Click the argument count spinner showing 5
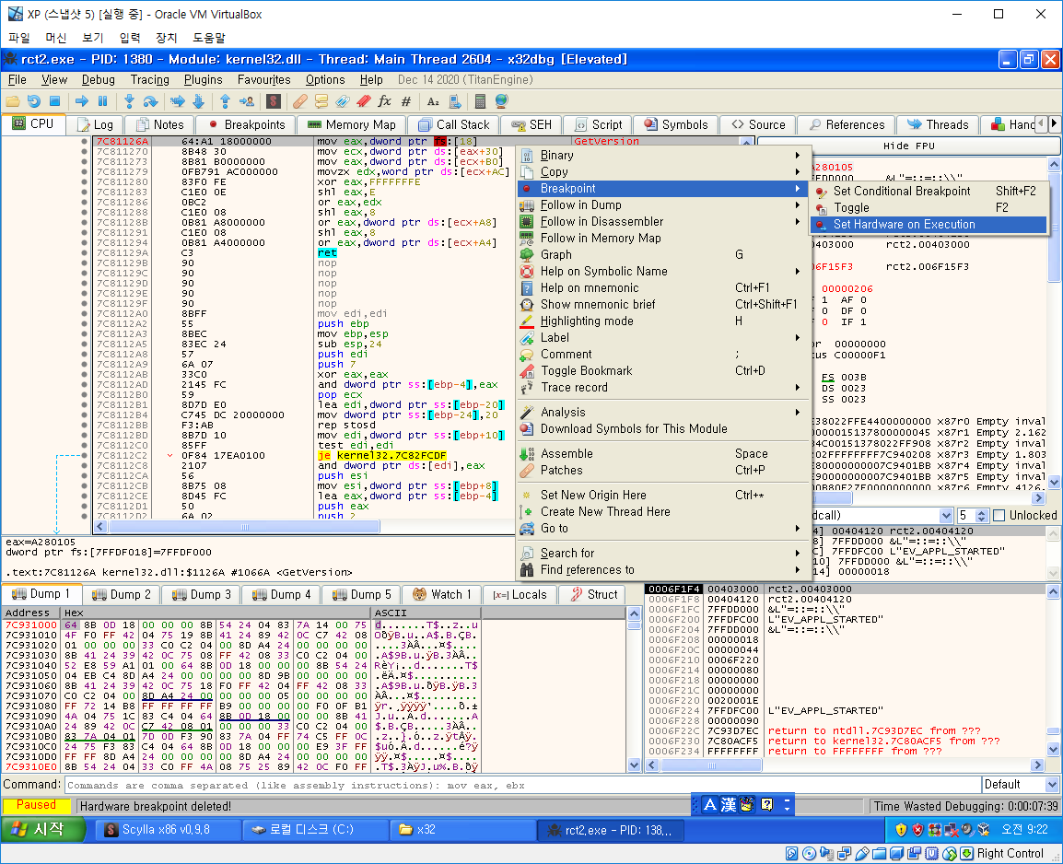Image resolution: width=1063 pixels, height=864 pixels. point(974,516)
